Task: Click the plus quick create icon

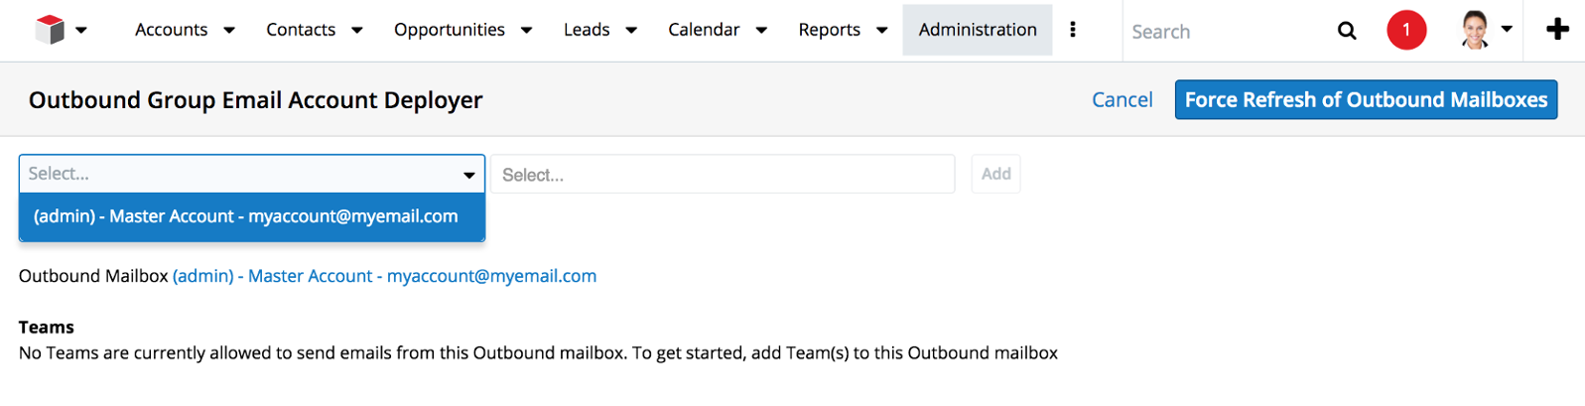Action: pos(1557,30)
